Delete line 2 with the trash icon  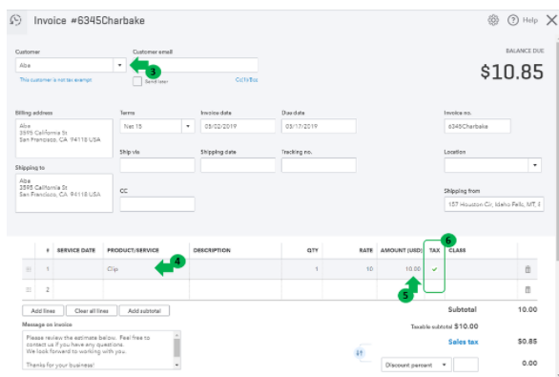[x=528, y=289]
